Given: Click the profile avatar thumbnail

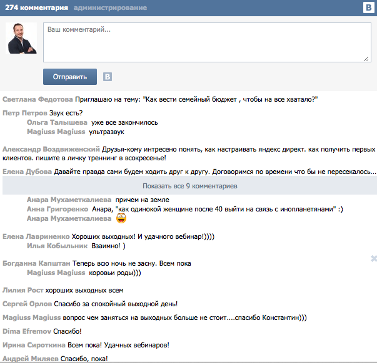Looking at the screenshot, I should (x=21, y=38).
